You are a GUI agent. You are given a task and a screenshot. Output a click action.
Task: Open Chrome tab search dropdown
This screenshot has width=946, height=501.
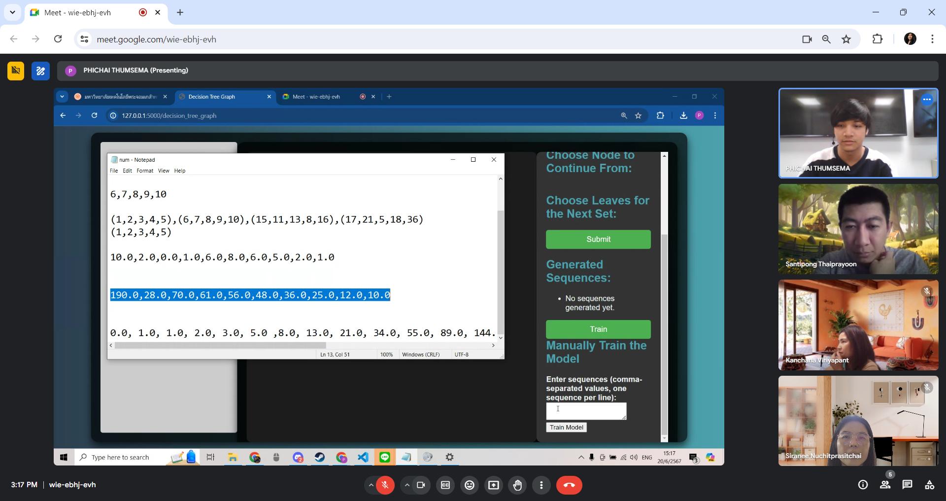(x=12, y=12)
